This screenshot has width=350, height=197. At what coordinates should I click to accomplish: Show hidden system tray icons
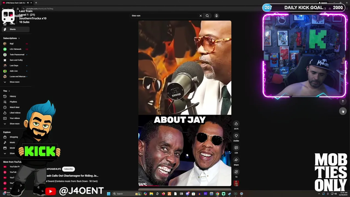click(319, 194)
